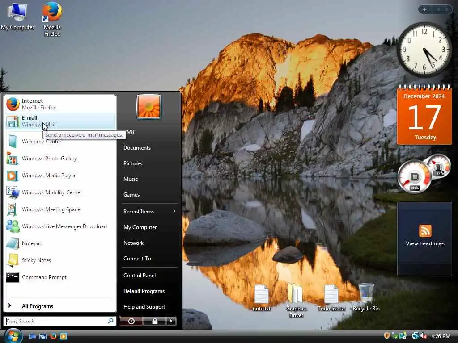458x343 pixels.
Task: Click the CPU meter gadget
Action: [424, 173]
